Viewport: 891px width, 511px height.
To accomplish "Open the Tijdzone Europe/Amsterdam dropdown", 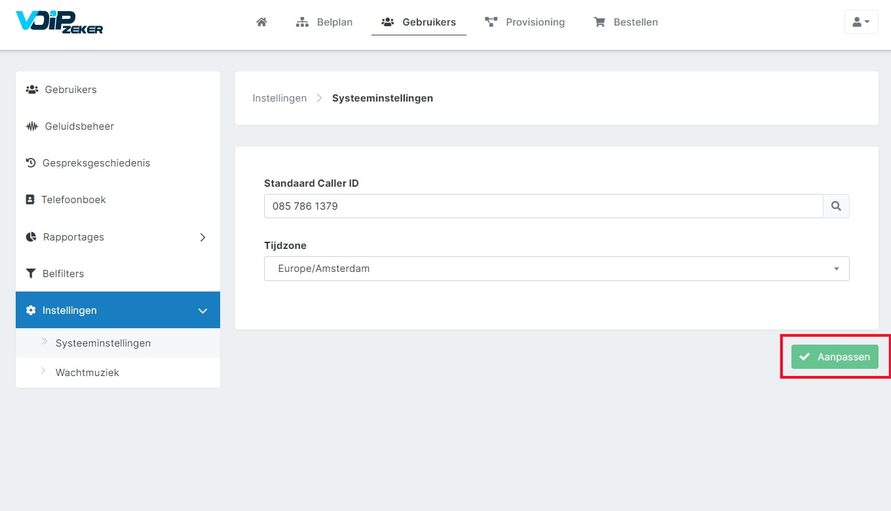I will 557,269.
